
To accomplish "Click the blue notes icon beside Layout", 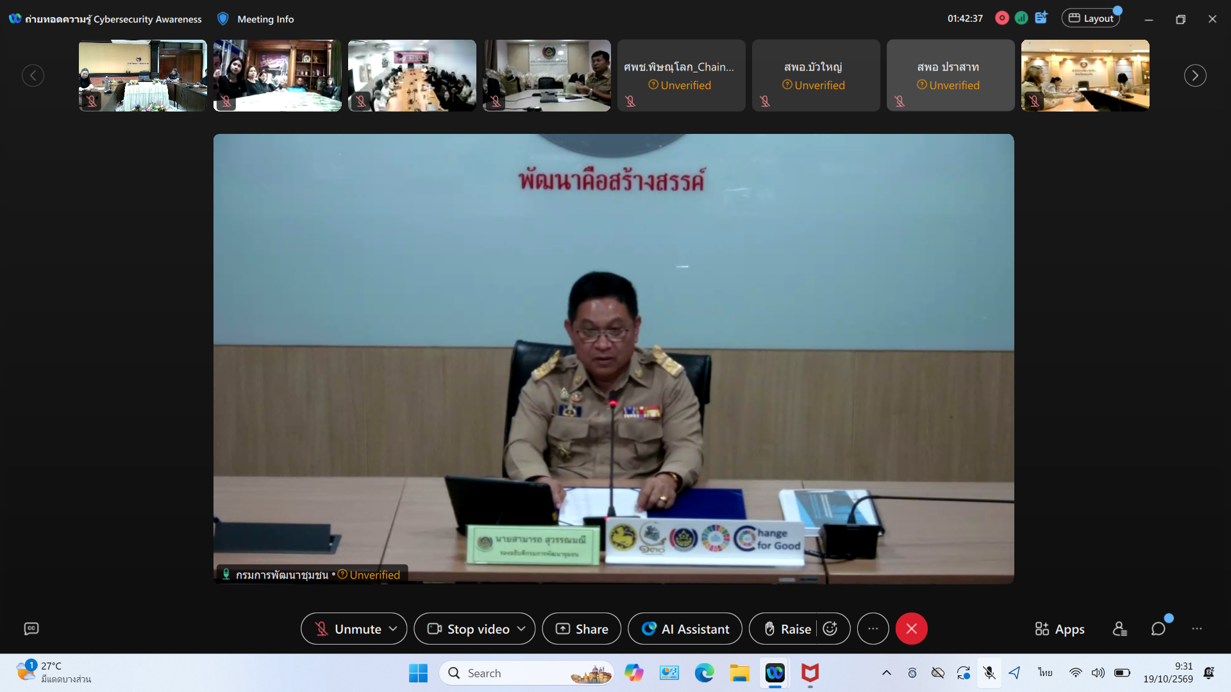I will [x=1041, y=18].
